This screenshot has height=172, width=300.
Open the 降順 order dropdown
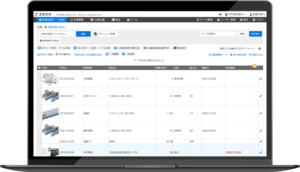tap(243, 34)
